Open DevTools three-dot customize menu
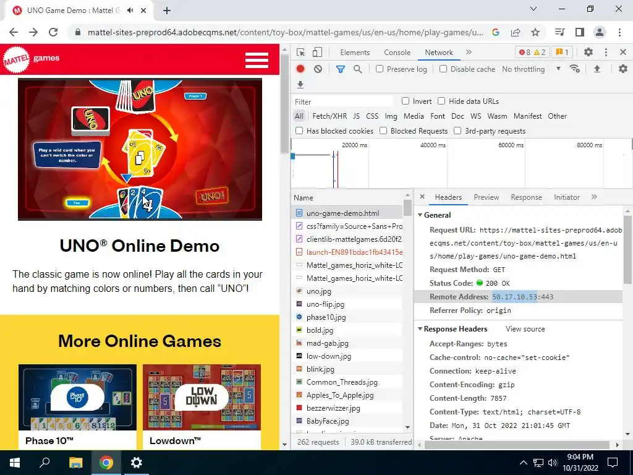This screenshot has width=633, height=475. pos(606,52)
